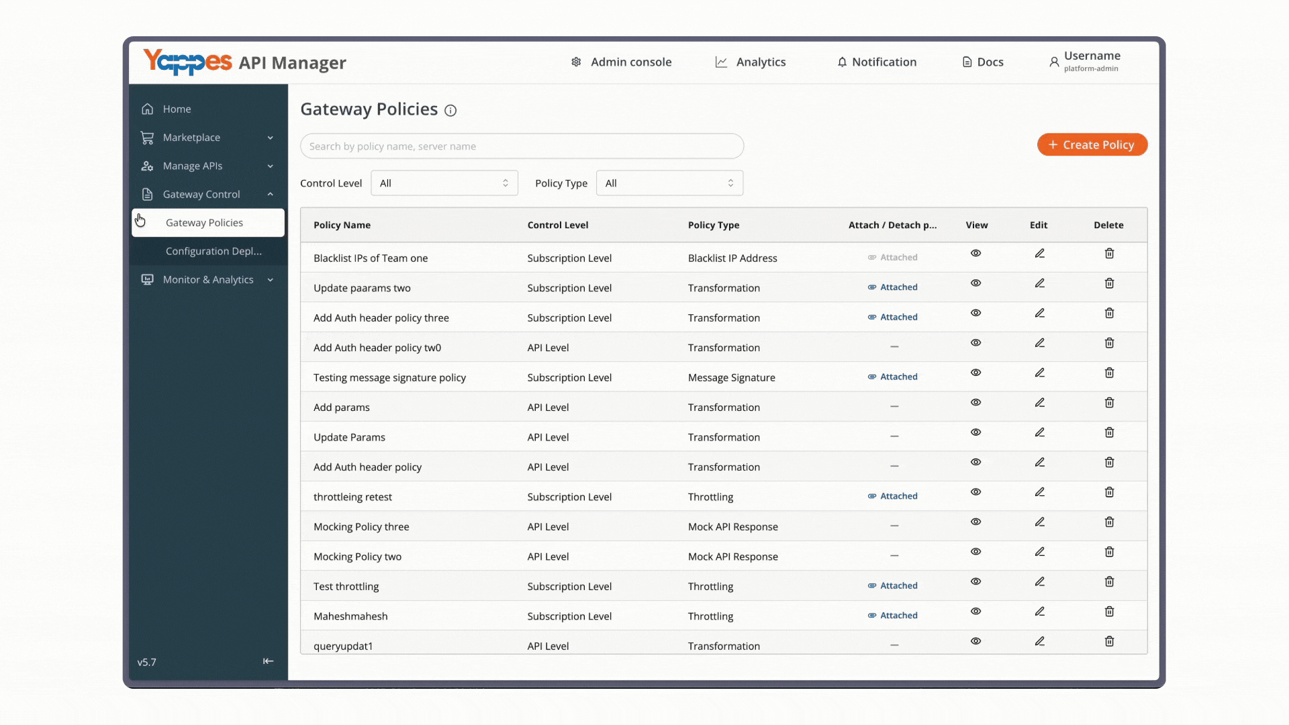Edit the Test throttling policy
This screenshot has height=725, width=1289.
point(1039,582)
